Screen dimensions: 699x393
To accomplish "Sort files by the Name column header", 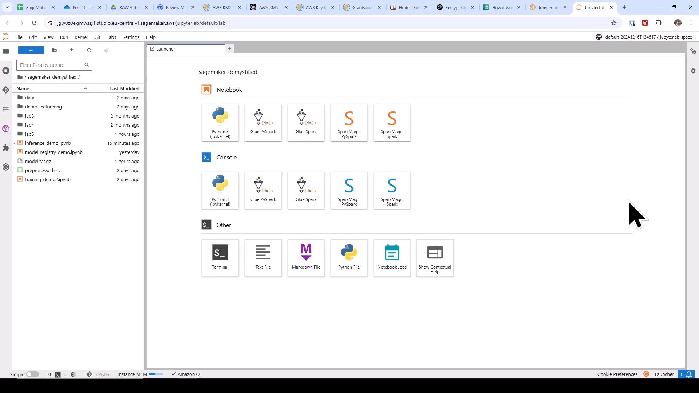I will (x=53, y=88).
